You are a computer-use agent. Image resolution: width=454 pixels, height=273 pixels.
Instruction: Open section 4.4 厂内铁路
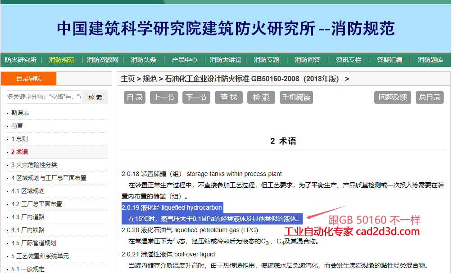(28, 230)
